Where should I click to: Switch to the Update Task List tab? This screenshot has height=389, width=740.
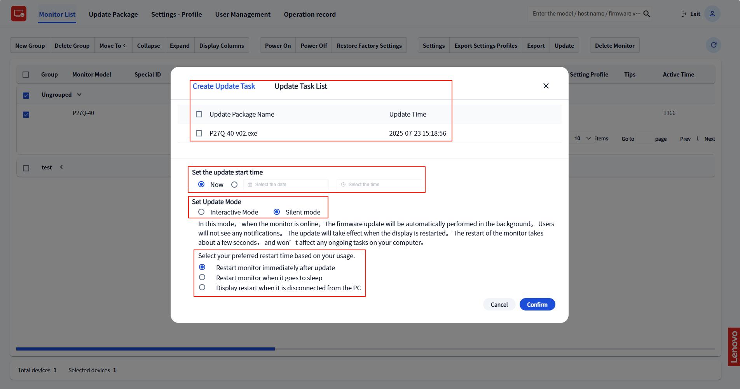coord(300,86)
